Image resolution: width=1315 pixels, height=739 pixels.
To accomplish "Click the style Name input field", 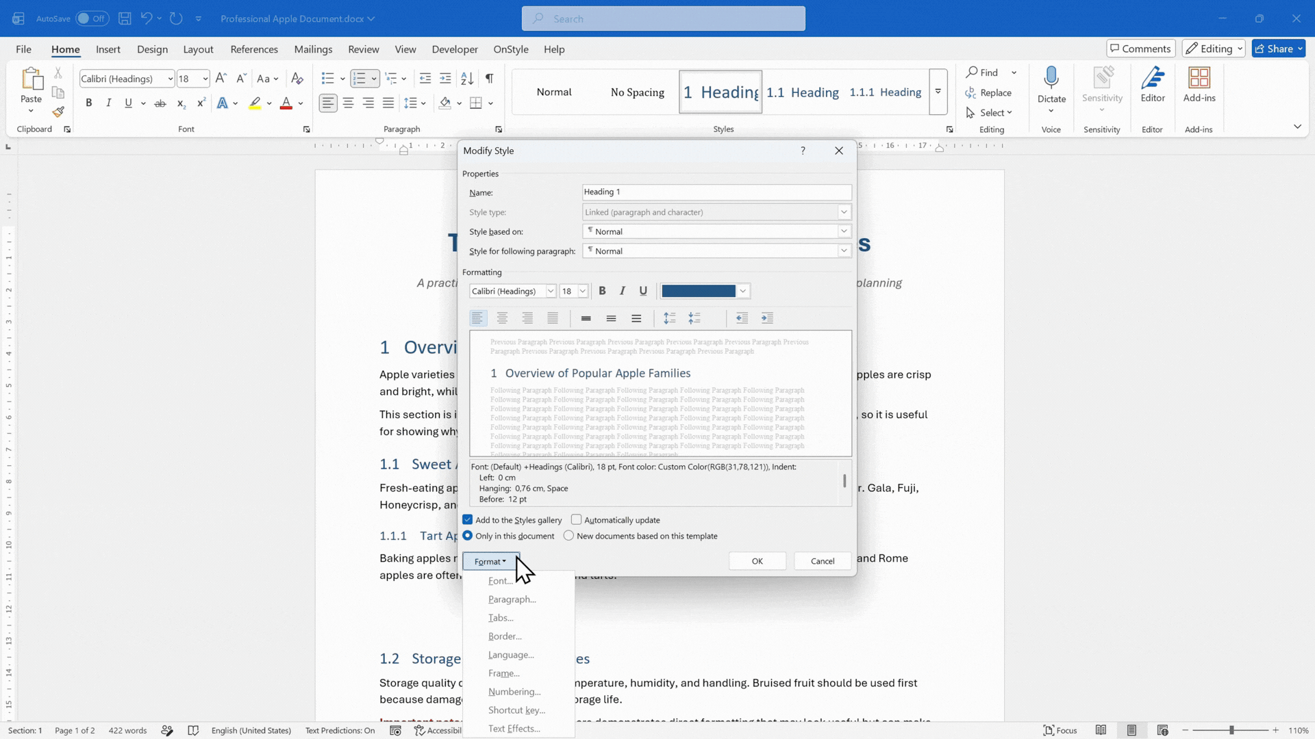I will click(x=717, y=192).
